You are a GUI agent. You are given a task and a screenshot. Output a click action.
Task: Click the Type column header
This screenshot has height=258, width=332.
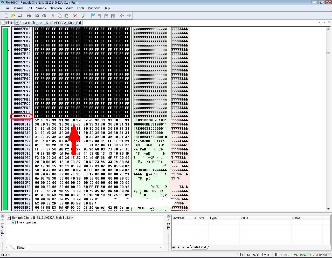click(x=224, y=218)
